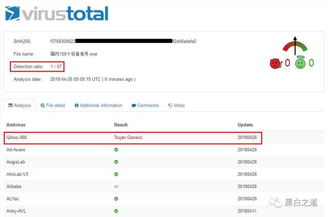Click the Update column header
The image size is (328, 217).
[x=245, y=125]
